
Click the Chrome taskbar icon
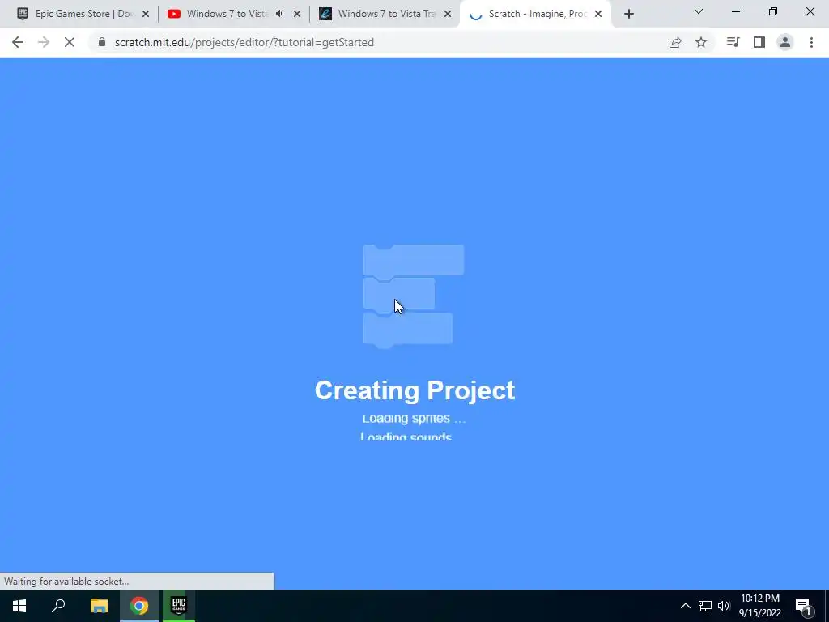click(139, 606)
